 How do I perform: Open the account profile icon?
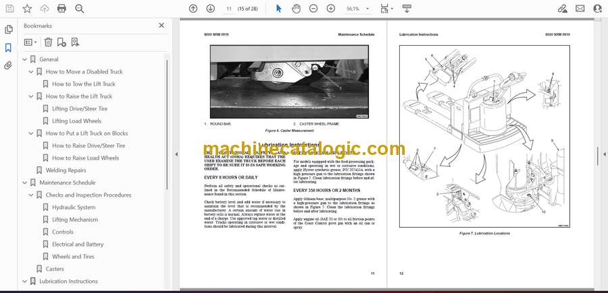[598, 9]
